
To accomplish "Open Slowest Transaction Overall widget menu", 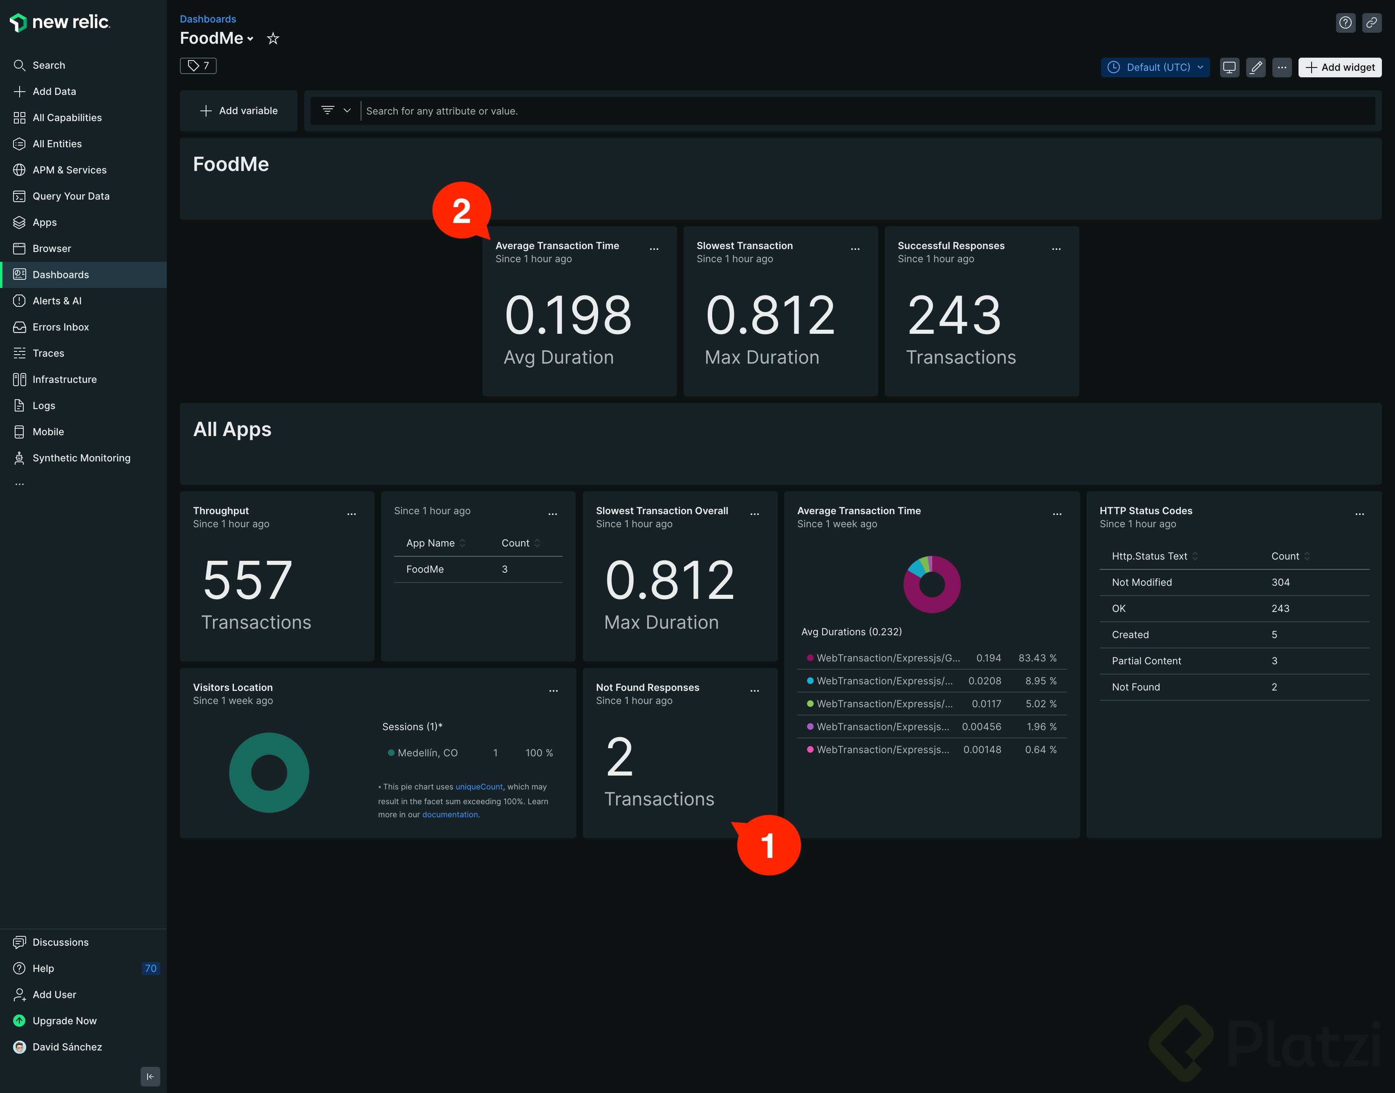I will (x=755, y=515).
